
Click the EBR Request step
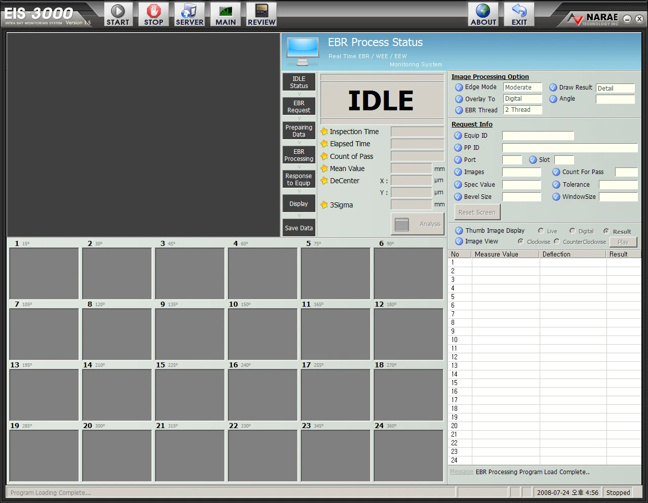tap(299, 106)
